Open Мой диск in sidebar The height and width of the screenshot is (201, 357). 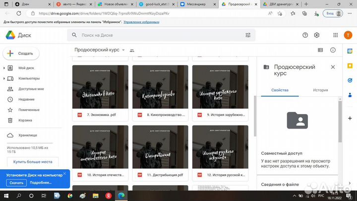(26, 68)
